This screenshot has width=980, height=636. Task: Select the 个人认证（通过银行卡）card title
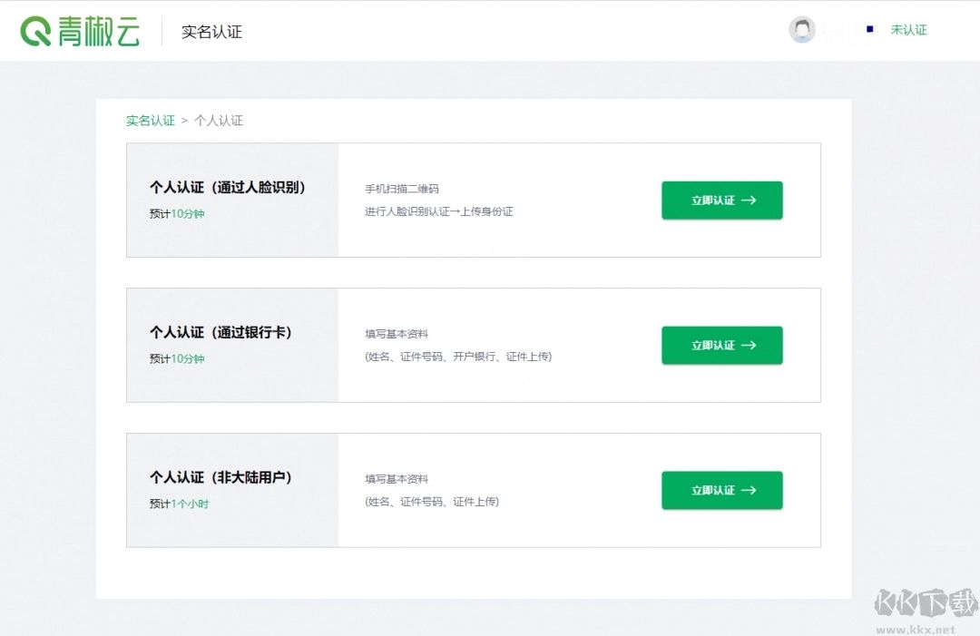[x=223, y=333]
